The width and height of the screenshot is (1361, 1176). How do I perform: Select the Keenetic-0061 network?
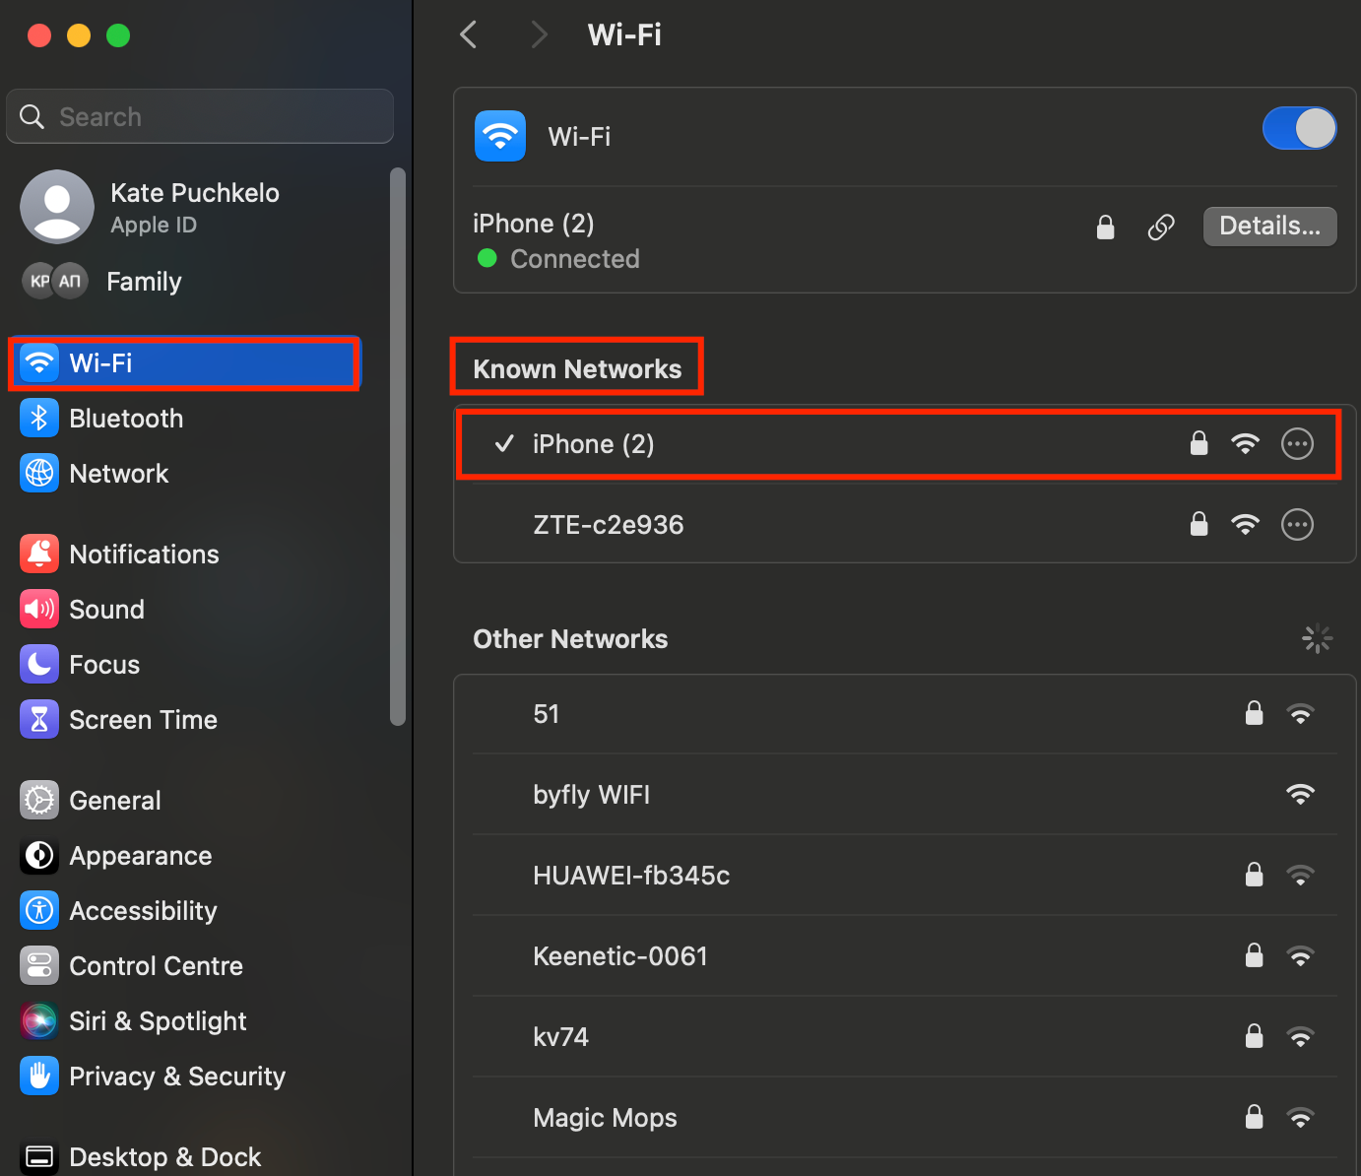tap(620, 956)
